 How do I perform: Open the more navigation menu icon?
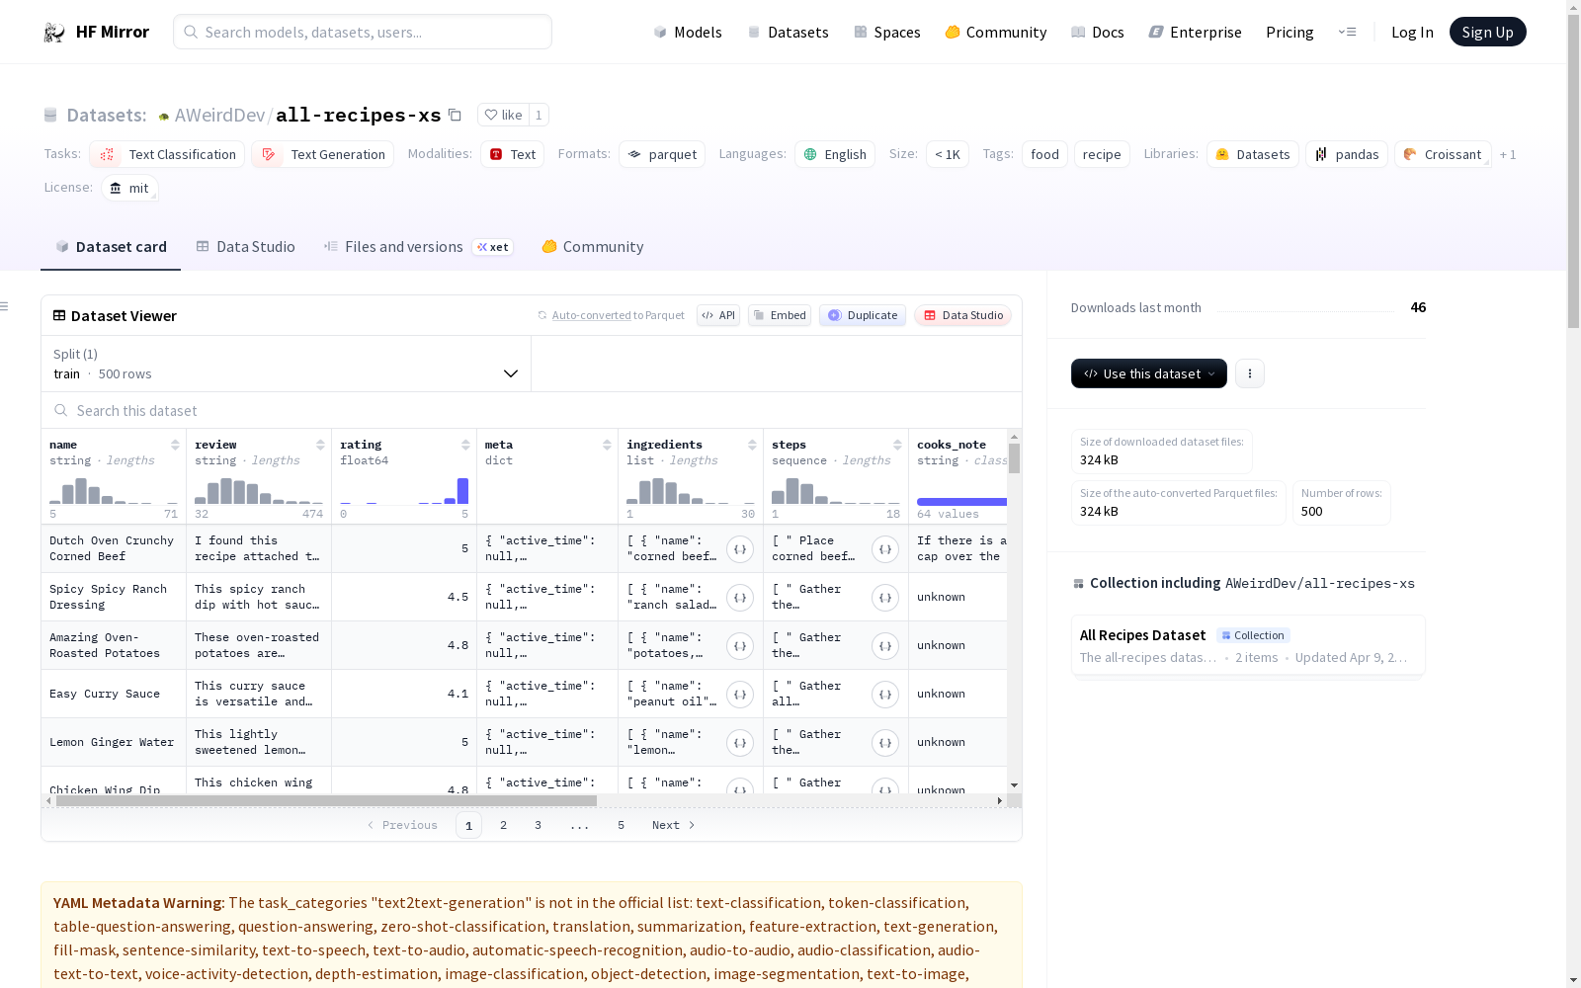point(1347,32)
